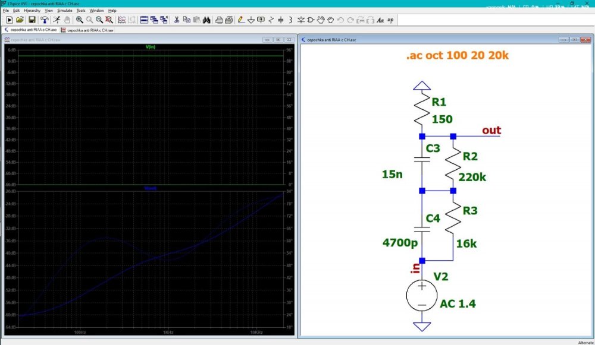Click the scissors Cut tool
The width and height of the screenshot is (595, 345).
[177, 20]
